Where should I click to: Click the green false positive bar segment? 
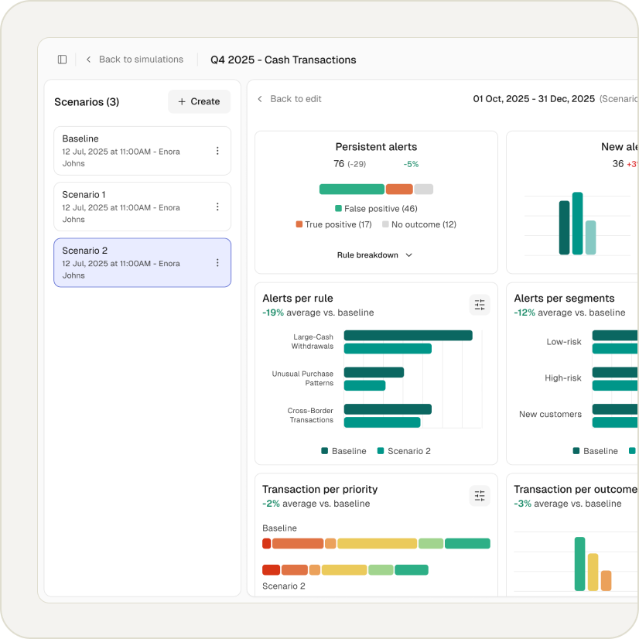352,189
